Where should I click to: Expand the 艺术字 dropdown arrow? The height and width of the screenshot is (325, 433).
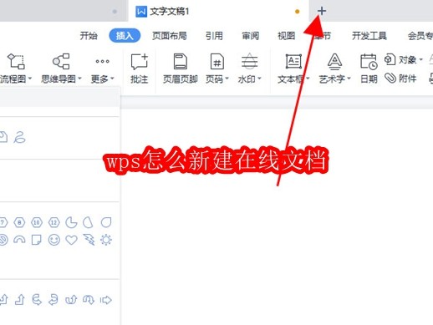click(349, 79)
